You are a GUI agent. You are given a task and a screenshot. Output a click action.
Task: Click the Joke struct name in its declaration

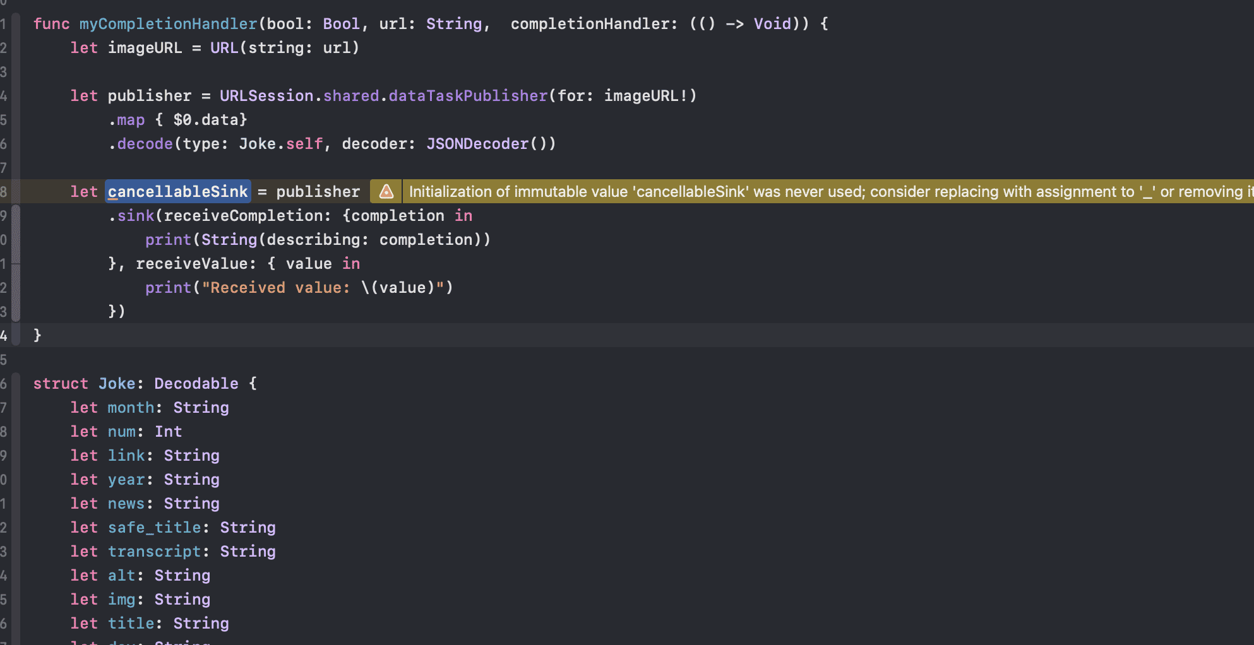coord(117,384)
